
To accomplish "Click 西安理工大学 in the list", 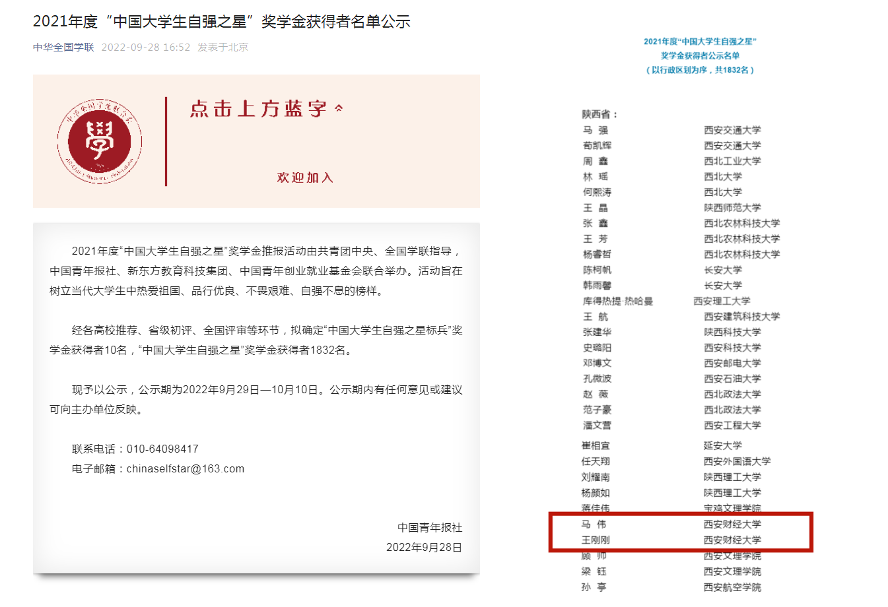I will click(x=722, y=301).
